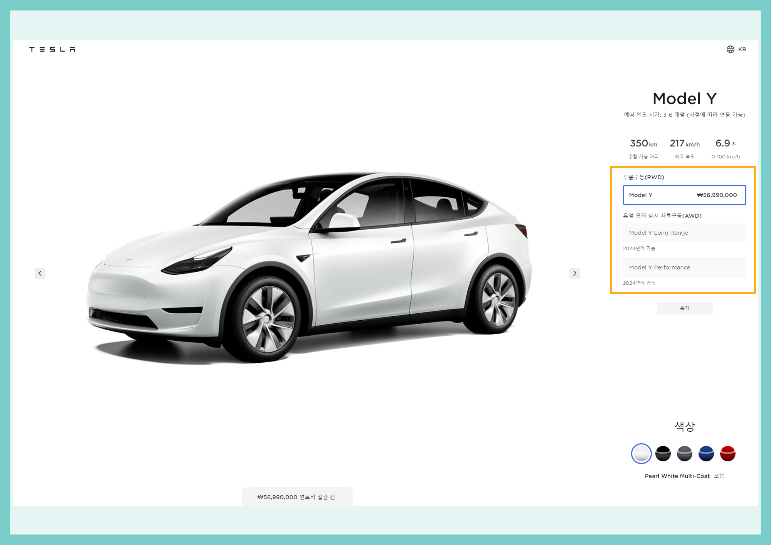Choose Pearl White color swatch
Screen dimensions: 771x545
[641, 454]
